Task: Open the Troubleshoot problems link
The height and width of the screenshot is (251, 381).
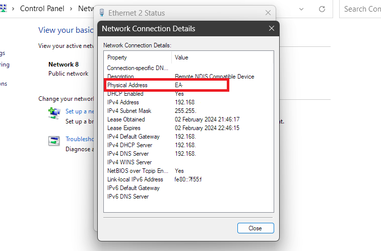Action: 80,139
